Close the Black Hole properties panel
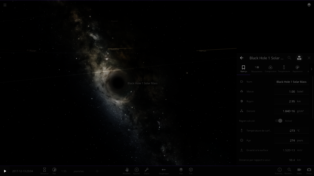Image resolution: width=314 pixels, height=176 pixels. click(x=309, y=58)
